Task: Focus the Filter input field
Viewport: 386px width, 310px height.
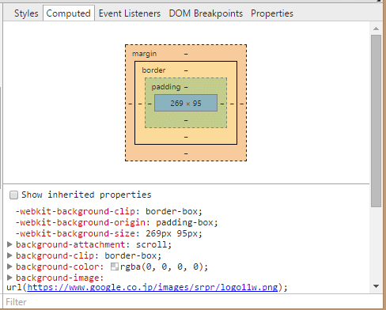Action: point(192,302)
